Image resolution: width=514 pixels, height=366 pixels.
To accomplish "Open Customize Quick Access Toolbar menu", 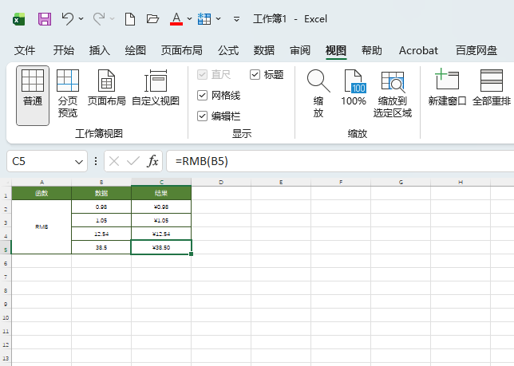I will tap(236, 19).
